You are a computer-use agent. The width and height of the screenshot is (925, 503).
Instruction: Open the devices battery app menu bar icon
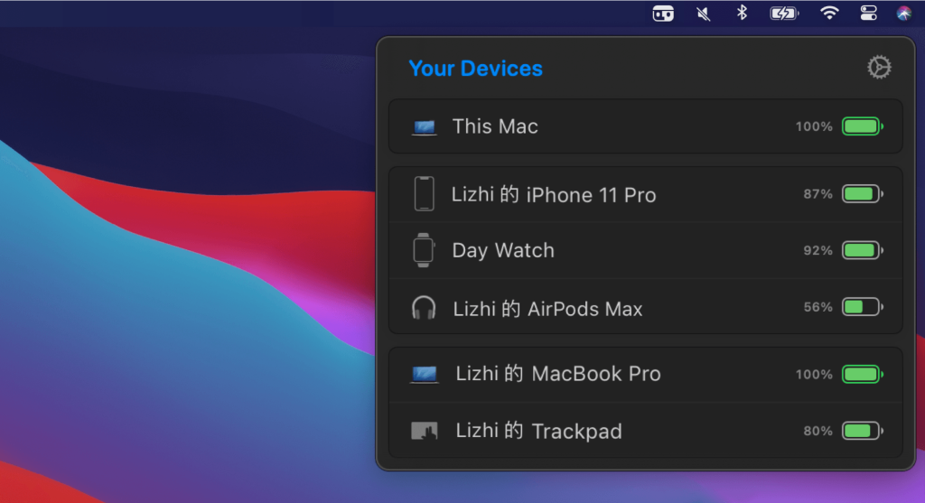pos(663,13)
